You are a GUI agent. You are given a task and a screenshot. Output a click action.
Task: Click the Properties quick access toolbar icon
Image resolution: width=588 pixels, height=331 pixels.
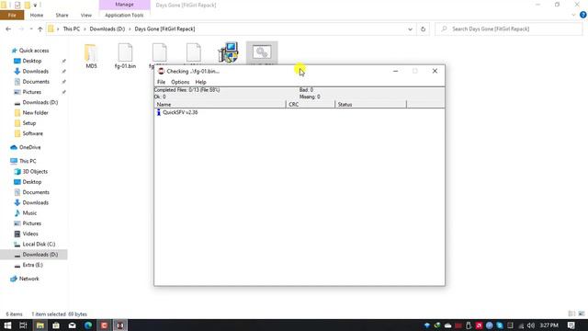click(17, 5)
